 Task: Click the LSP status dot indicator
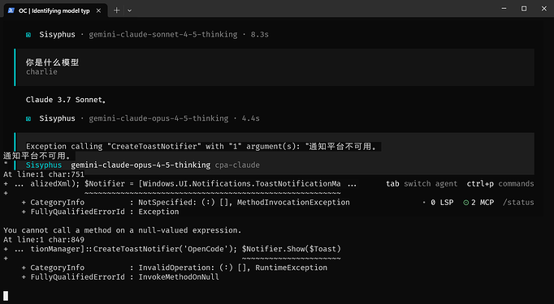[x=424, y=203]
